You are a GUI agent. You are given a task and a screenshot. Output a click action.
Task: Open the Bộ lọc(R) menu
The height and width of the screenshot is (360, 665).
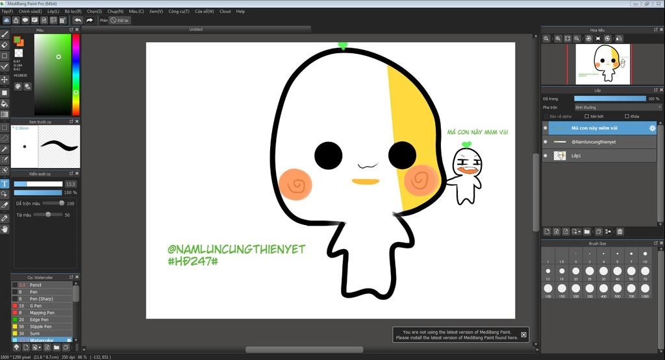click(x=73, y=12)
